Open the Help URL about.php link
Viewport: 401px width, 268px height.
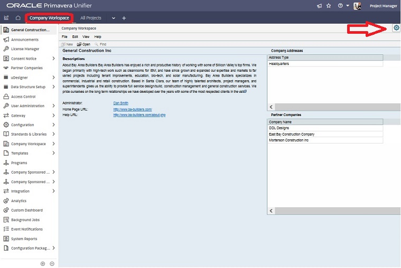pyautogui.click(x=139, y=115)
